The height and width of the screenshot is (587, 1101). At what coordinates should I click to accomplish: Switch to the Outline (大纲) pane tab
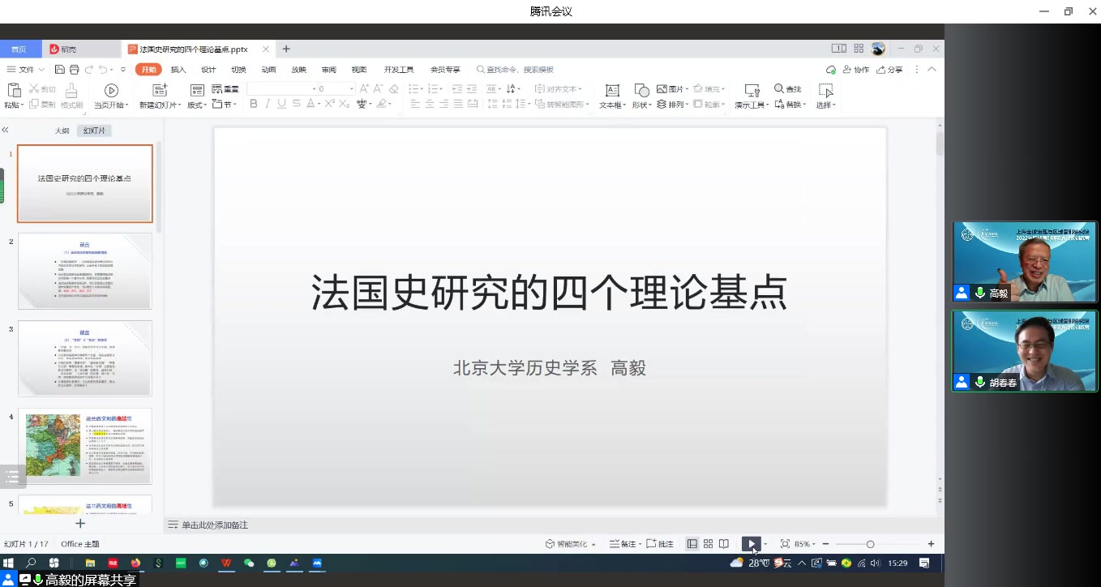click(62, 131)
